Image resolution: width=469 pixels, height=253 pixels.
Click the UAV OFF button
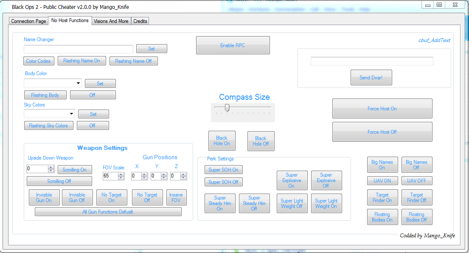(417, 181)
